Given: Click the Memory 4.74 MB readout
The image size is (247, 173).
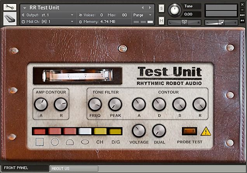Looking at the screenshot, I should 108,22.
